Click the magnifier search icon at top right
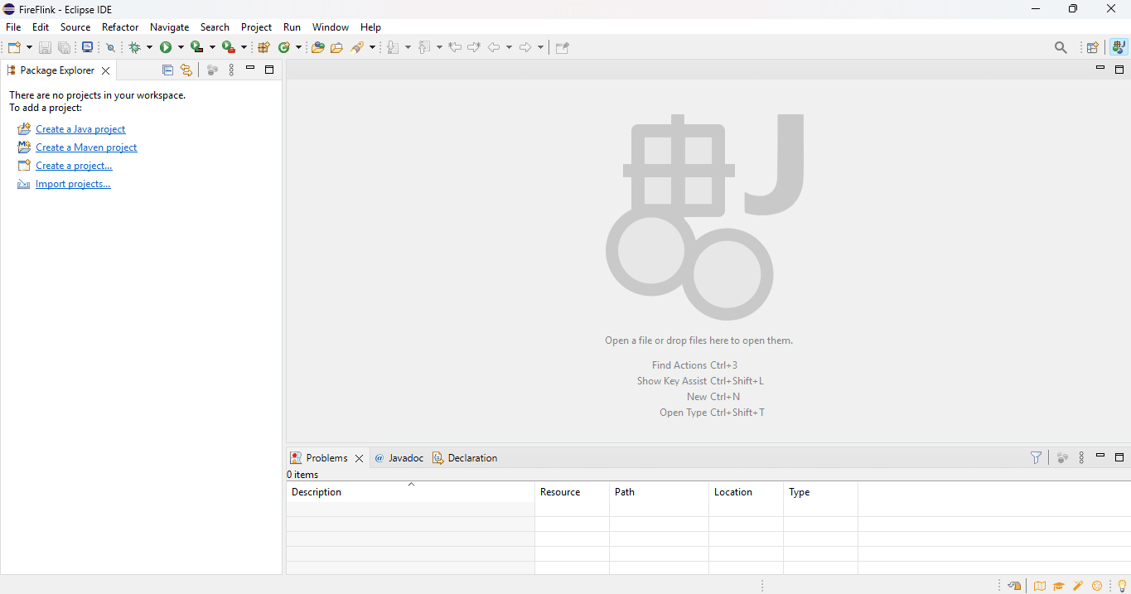Screen dimensions: 1131x594 pos(1061,47)
